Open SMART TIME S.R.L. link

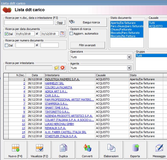click(57, 108)
